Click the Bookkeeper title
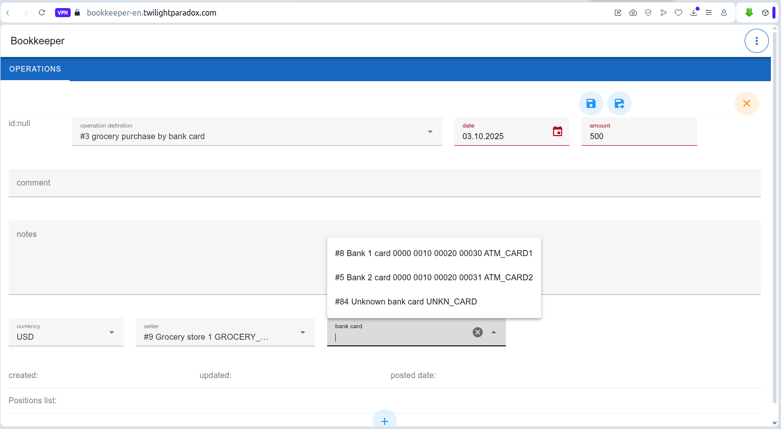 pyautogui.click(x=37, y=41)
